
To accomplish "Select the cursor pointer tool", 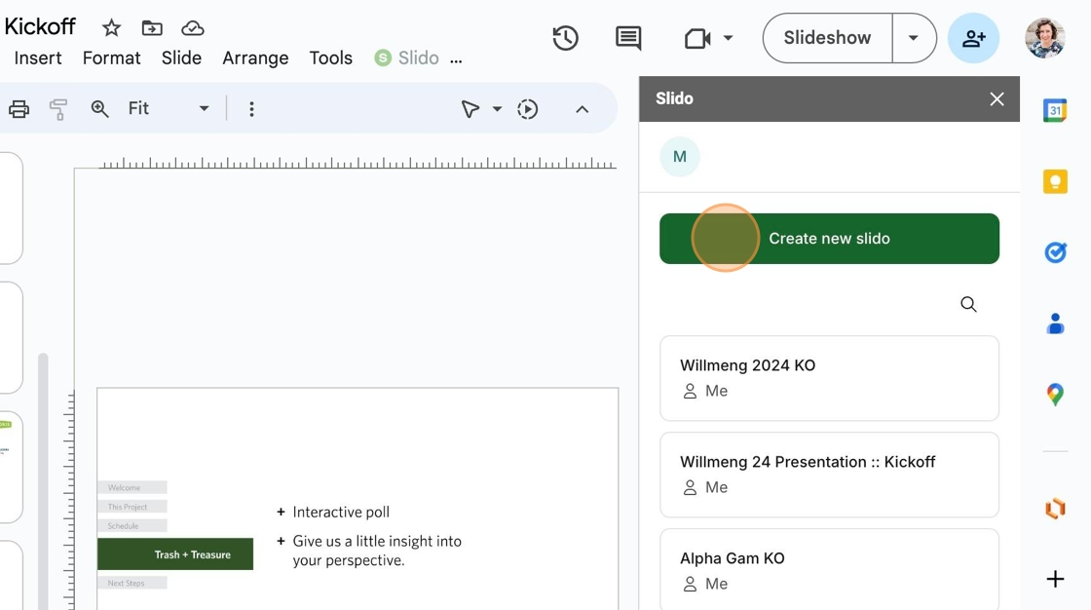I will click(x=470, y=108).
